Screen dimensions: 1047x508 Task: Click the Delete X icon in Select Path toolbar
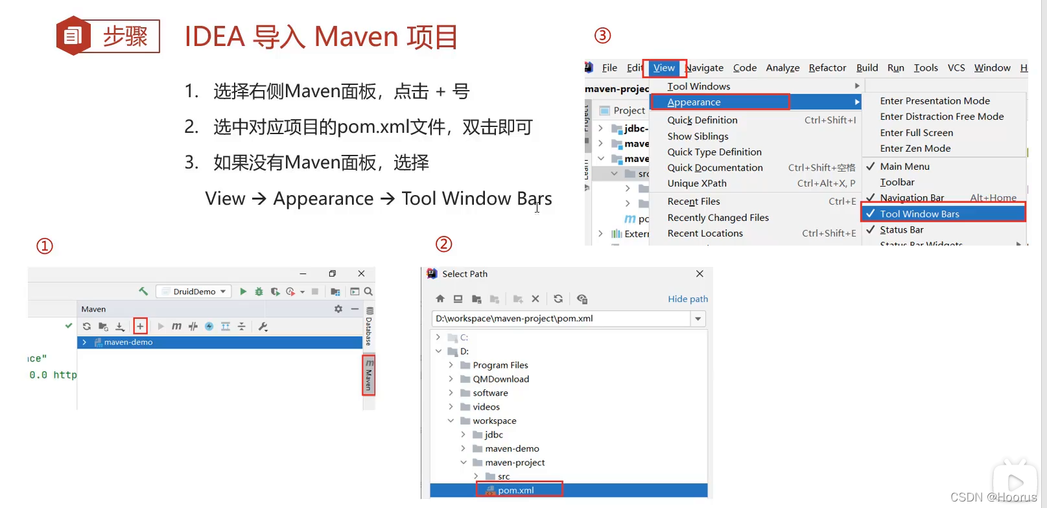click(535, 299)
